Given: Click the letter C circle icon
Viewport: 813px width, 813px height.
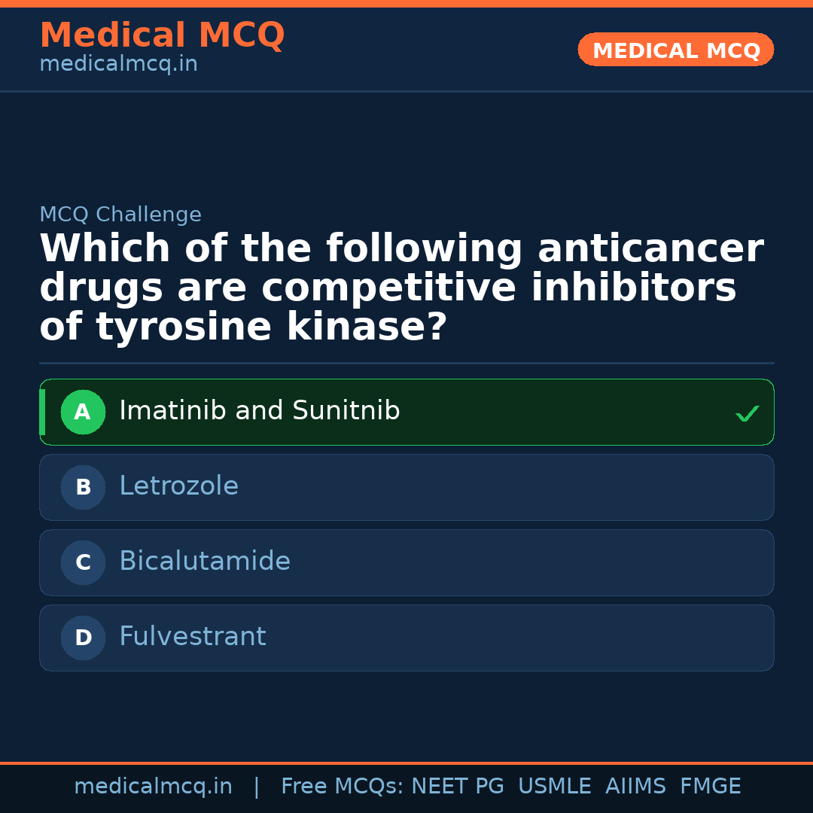Looking at the screenshot, I should [83, 562].
